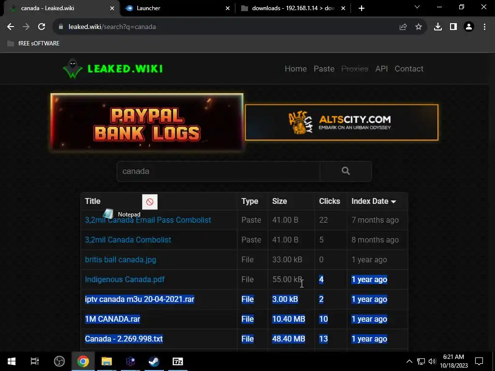Open a new browser tab
Image resolution: width=495 pixels, height=371 pixels.
[x=362, y=8]
